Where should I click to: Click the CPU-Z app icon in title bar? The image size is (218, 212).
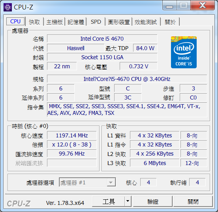pos(8,7)
